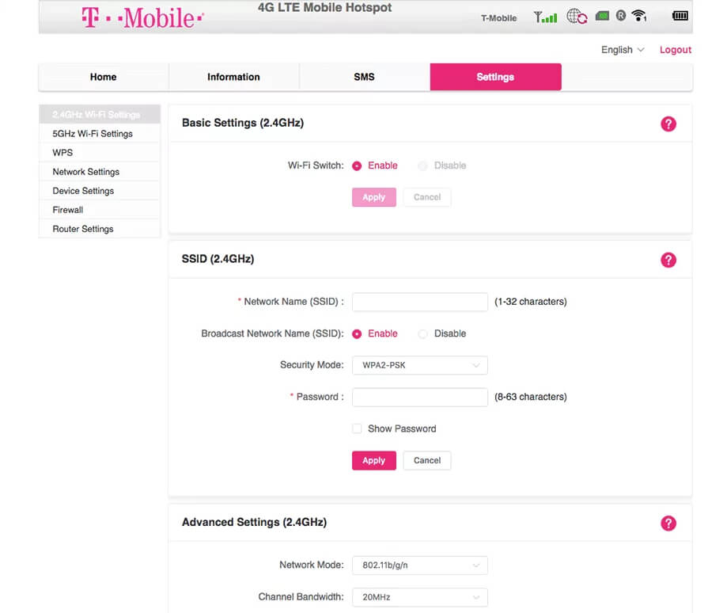Select Disable for Broadcast Network Name
Viewport: 727px width, 613px height.
(x=423, y=334)
